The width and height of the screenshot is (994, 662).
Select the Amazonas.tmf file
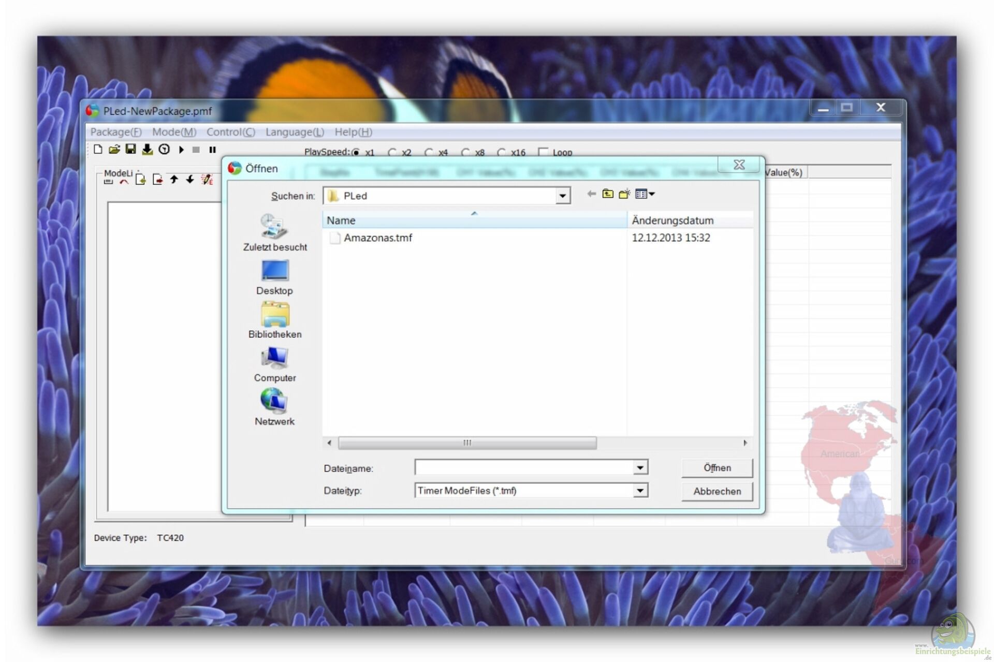tap(377, 238)
